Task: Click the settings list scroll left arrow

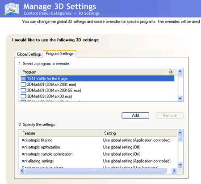Action: coord(22,171)
